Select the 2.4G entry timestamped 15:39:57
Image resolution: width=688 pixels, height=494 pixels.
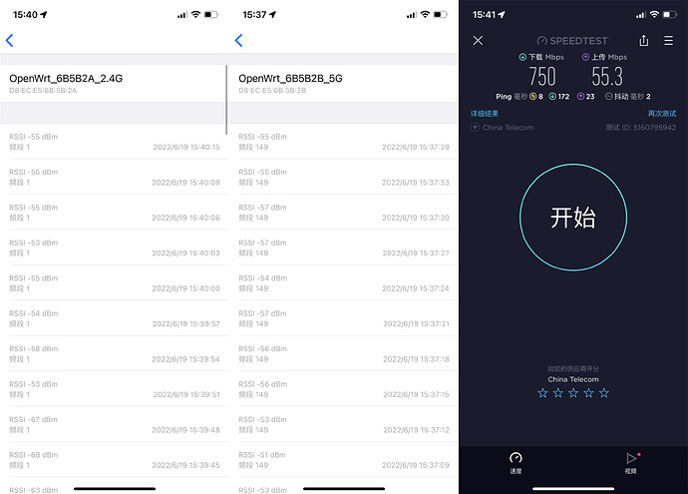[115, 318]
